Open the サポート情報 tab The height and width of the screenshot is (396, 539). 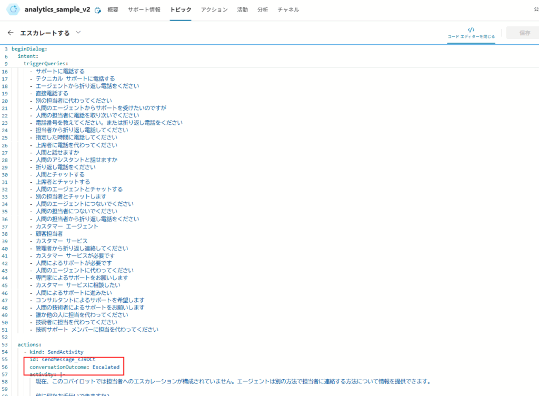(x=144, y=9)
